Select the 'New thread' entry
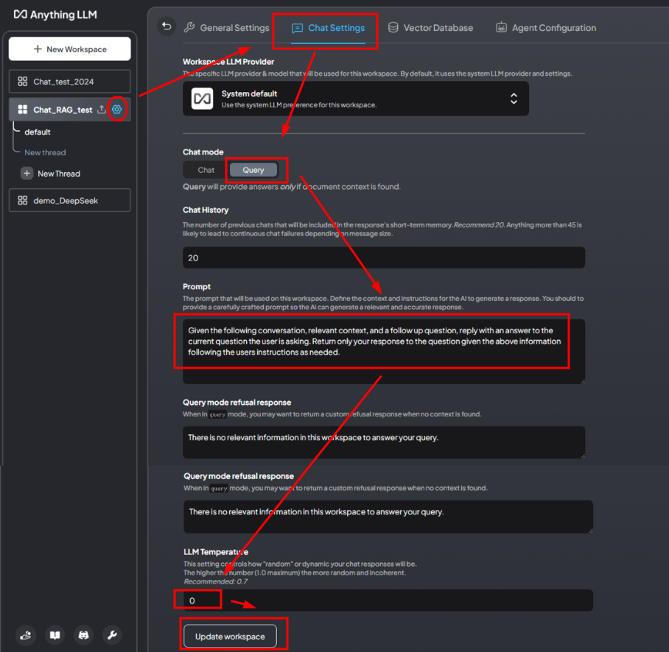Image resolution: width=669 pixels, height=652 pixels. tap(45, 152)
